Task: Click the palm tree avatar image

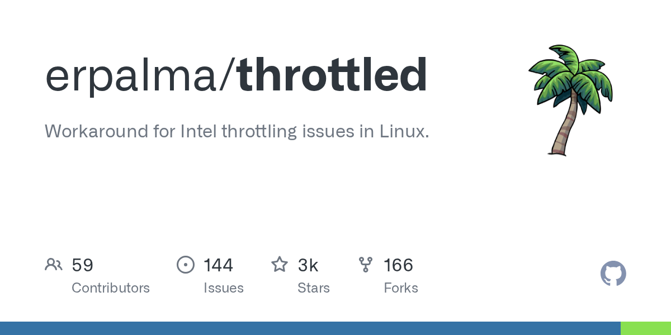Action: click(570, 99)
